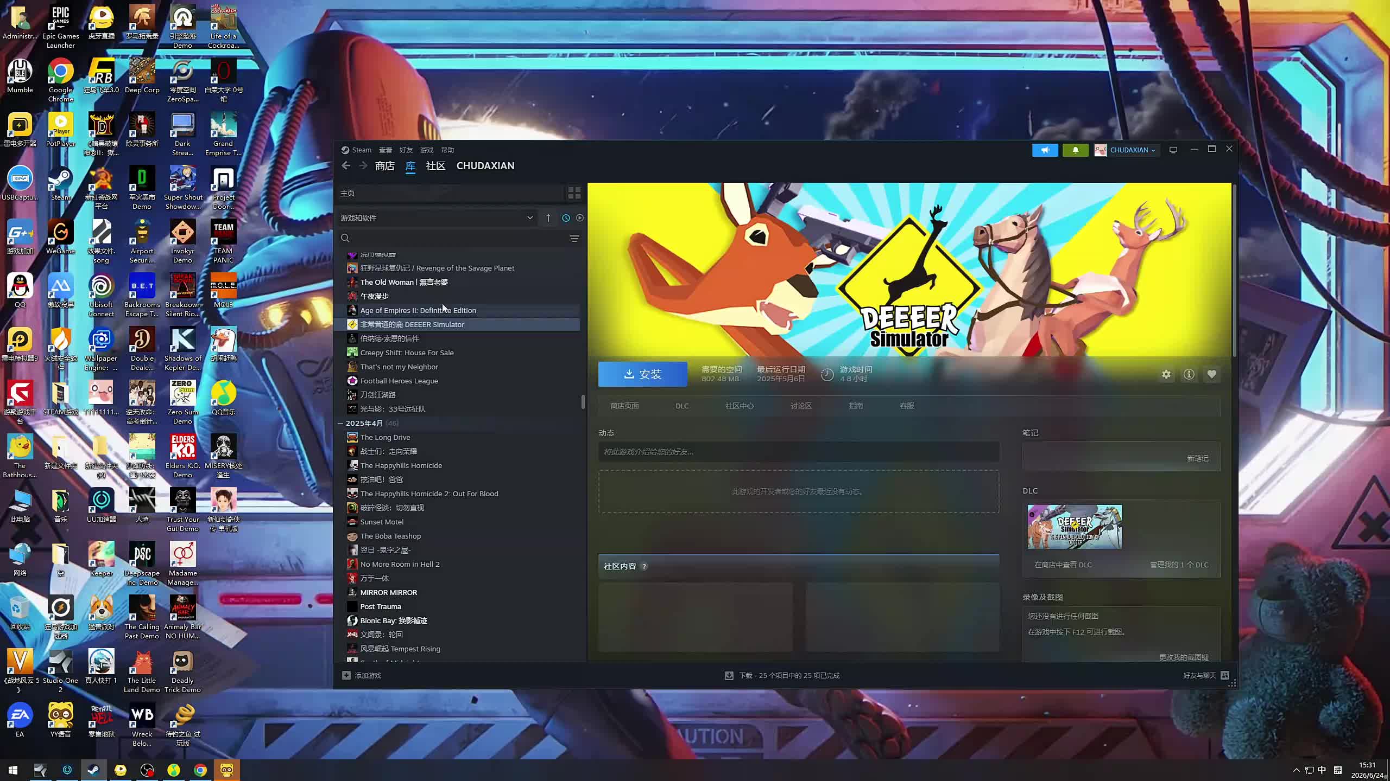
Task: Open the 商店页面 link
Action: click(624, 406)
